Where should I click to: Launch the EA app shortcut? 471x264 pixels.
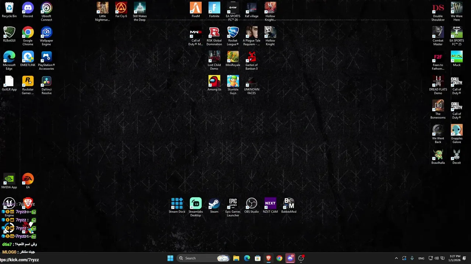[x=28, y=181]
